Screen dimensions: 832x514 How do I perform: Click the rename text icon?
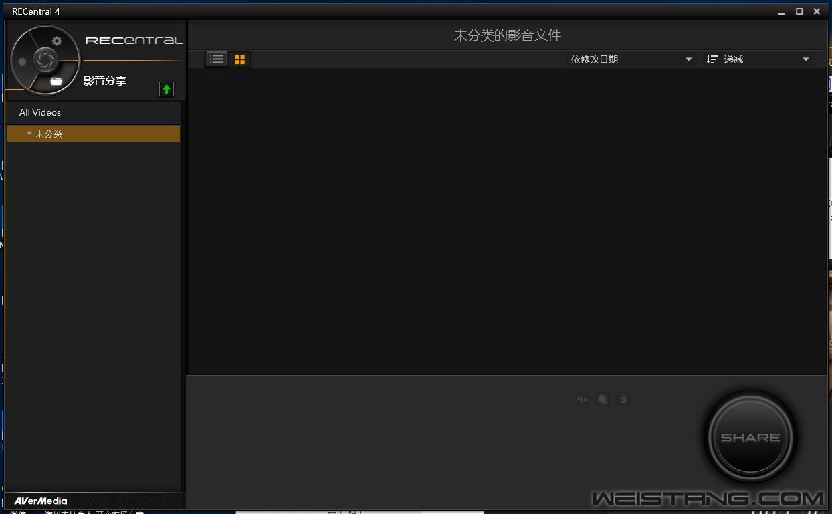point(582,399)
